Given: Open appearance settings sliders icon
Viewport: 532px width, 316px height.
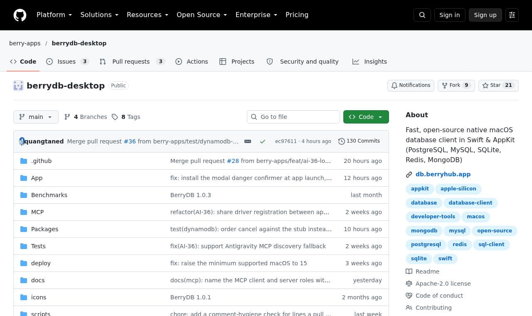Looking at the screenshot, I should coord(512,15).
